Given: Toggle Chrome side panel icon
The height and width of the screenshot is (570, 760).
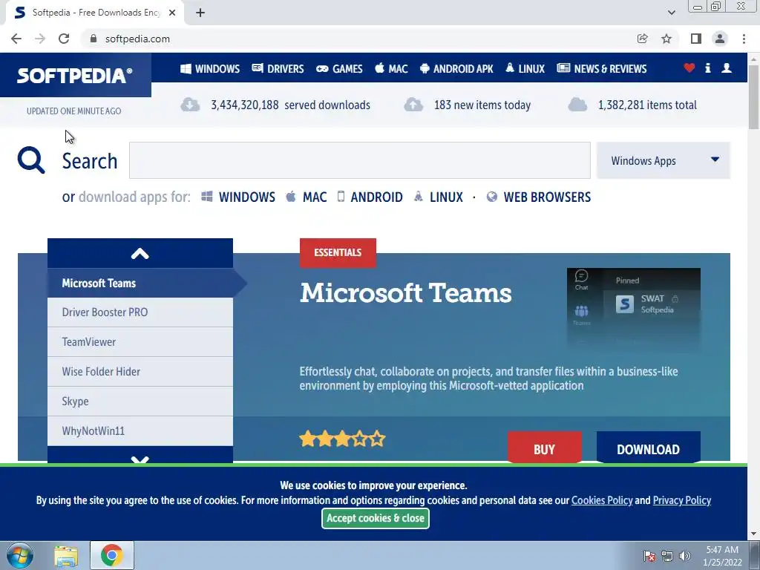Looking at the screenshot, I should (x=696, y=39).
